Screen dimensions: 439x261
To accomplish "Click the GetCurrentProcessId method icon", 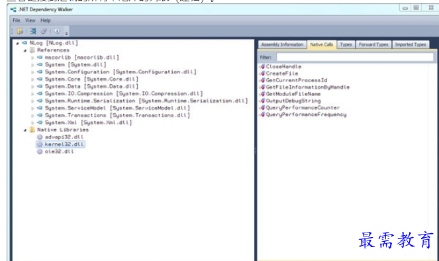I will (x=262, y=80).
